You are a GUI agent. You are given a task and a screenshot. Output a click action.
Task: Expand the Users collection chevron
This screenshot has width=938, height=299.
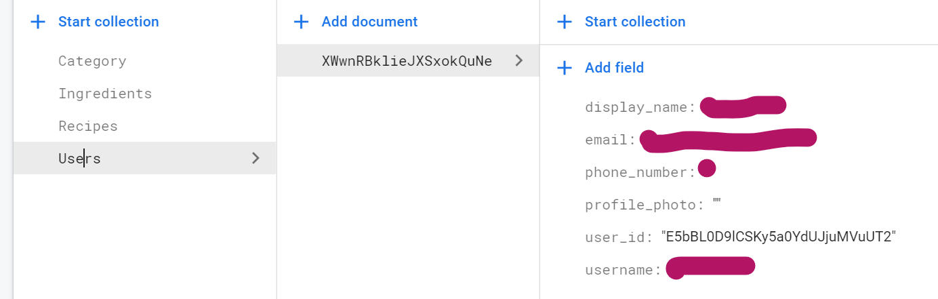256,158
